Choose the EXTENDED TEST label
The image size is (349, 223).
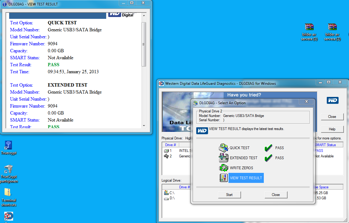243,158
